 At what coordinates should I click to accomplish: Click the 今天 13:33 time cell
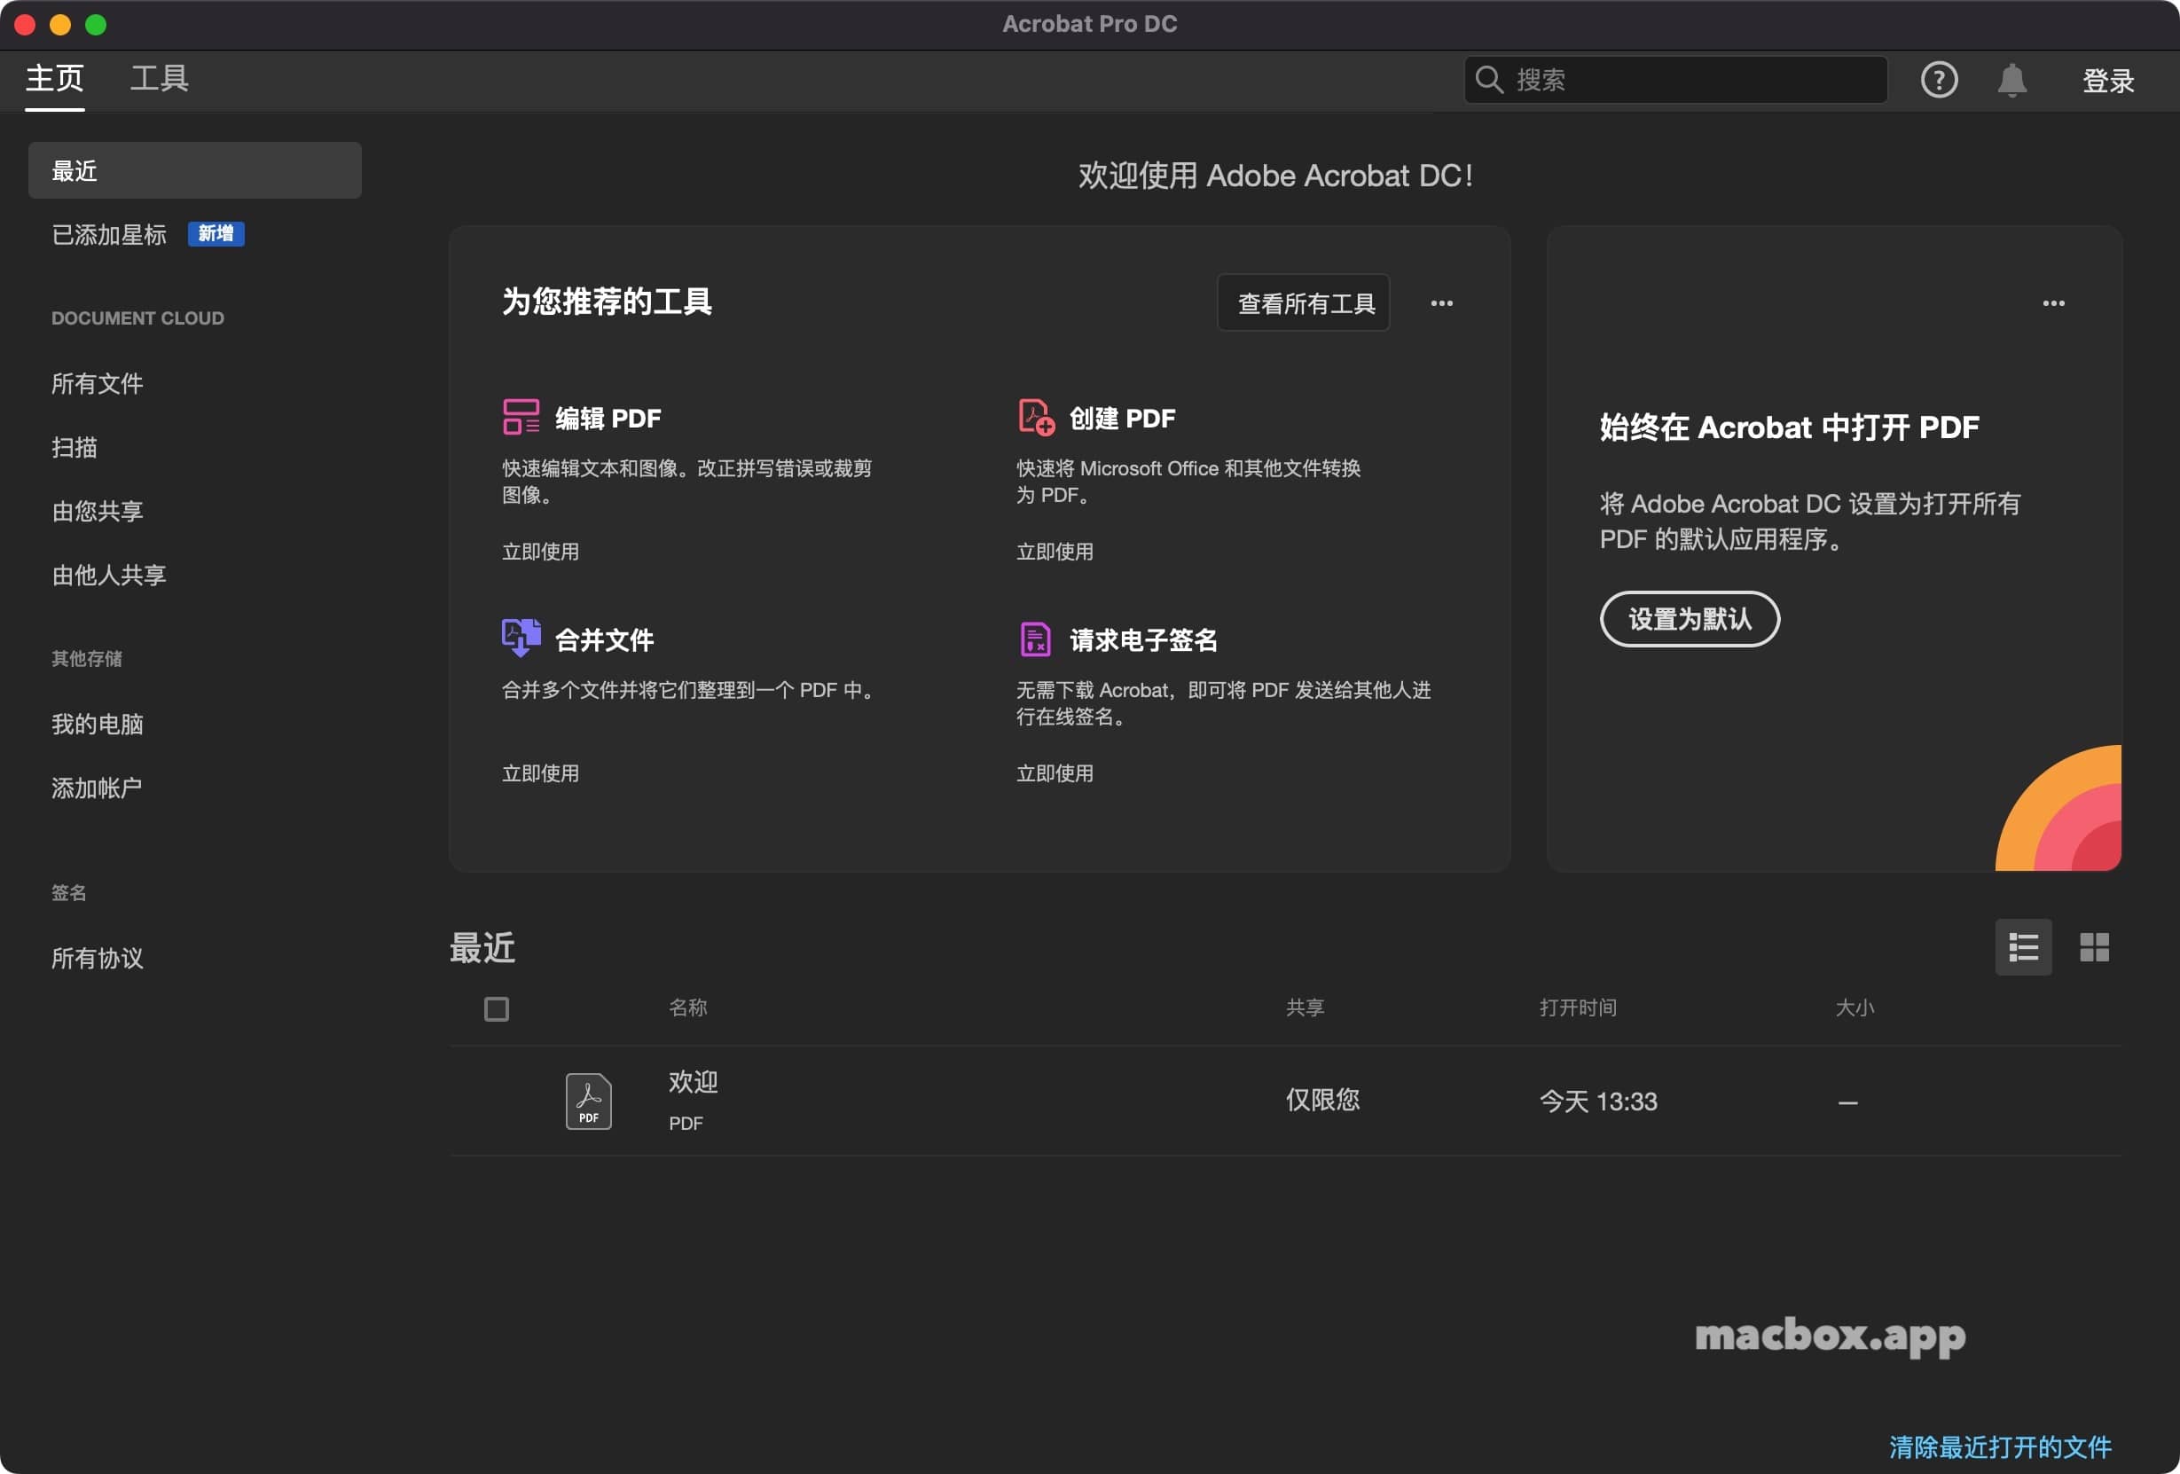1597,1101
